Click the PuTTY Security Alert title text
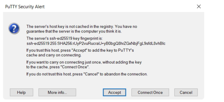 (x=25, y=7)
